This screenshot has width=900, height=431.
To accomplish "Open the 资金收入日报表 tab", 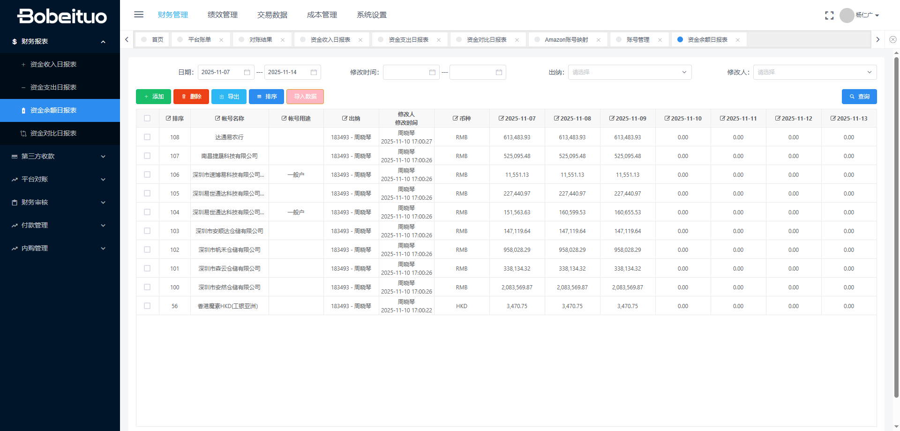I will point(330,40).
